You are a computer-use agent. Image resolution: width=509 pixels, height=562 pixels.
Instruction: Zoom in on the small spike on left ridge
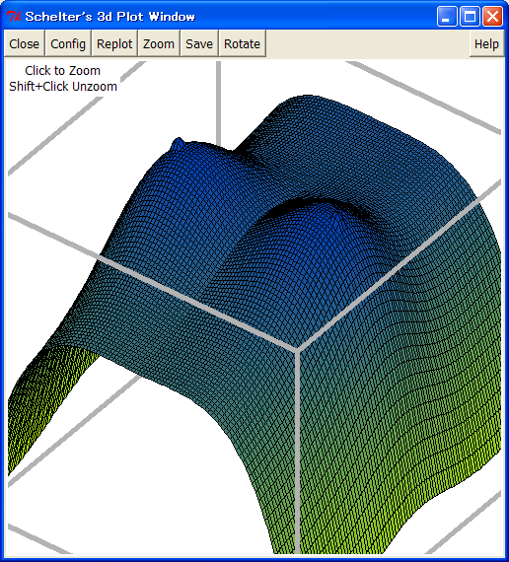179,142
